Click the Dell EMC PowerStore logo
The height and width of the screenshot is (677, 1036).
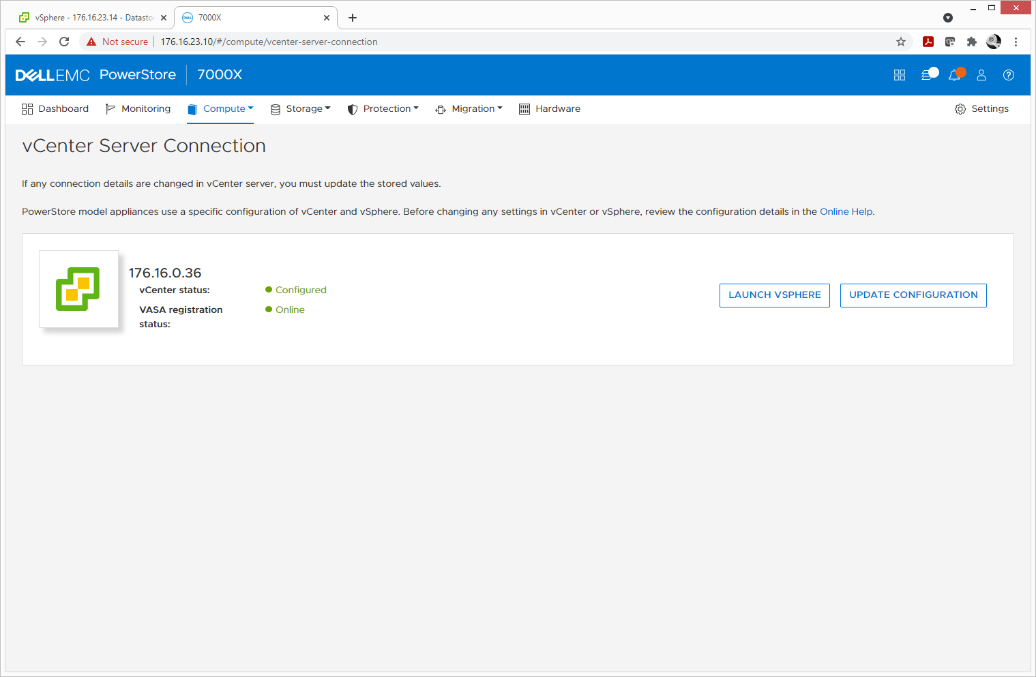pyautogui.click(x=95, y=75)
